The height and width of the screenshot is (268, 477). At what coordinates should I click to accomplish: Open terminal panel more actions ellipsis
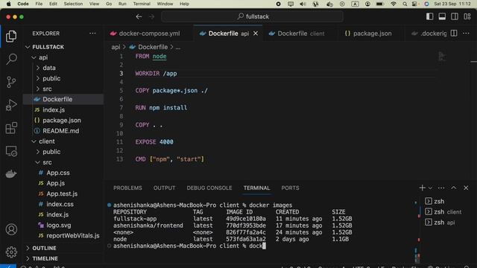[441, 188]
